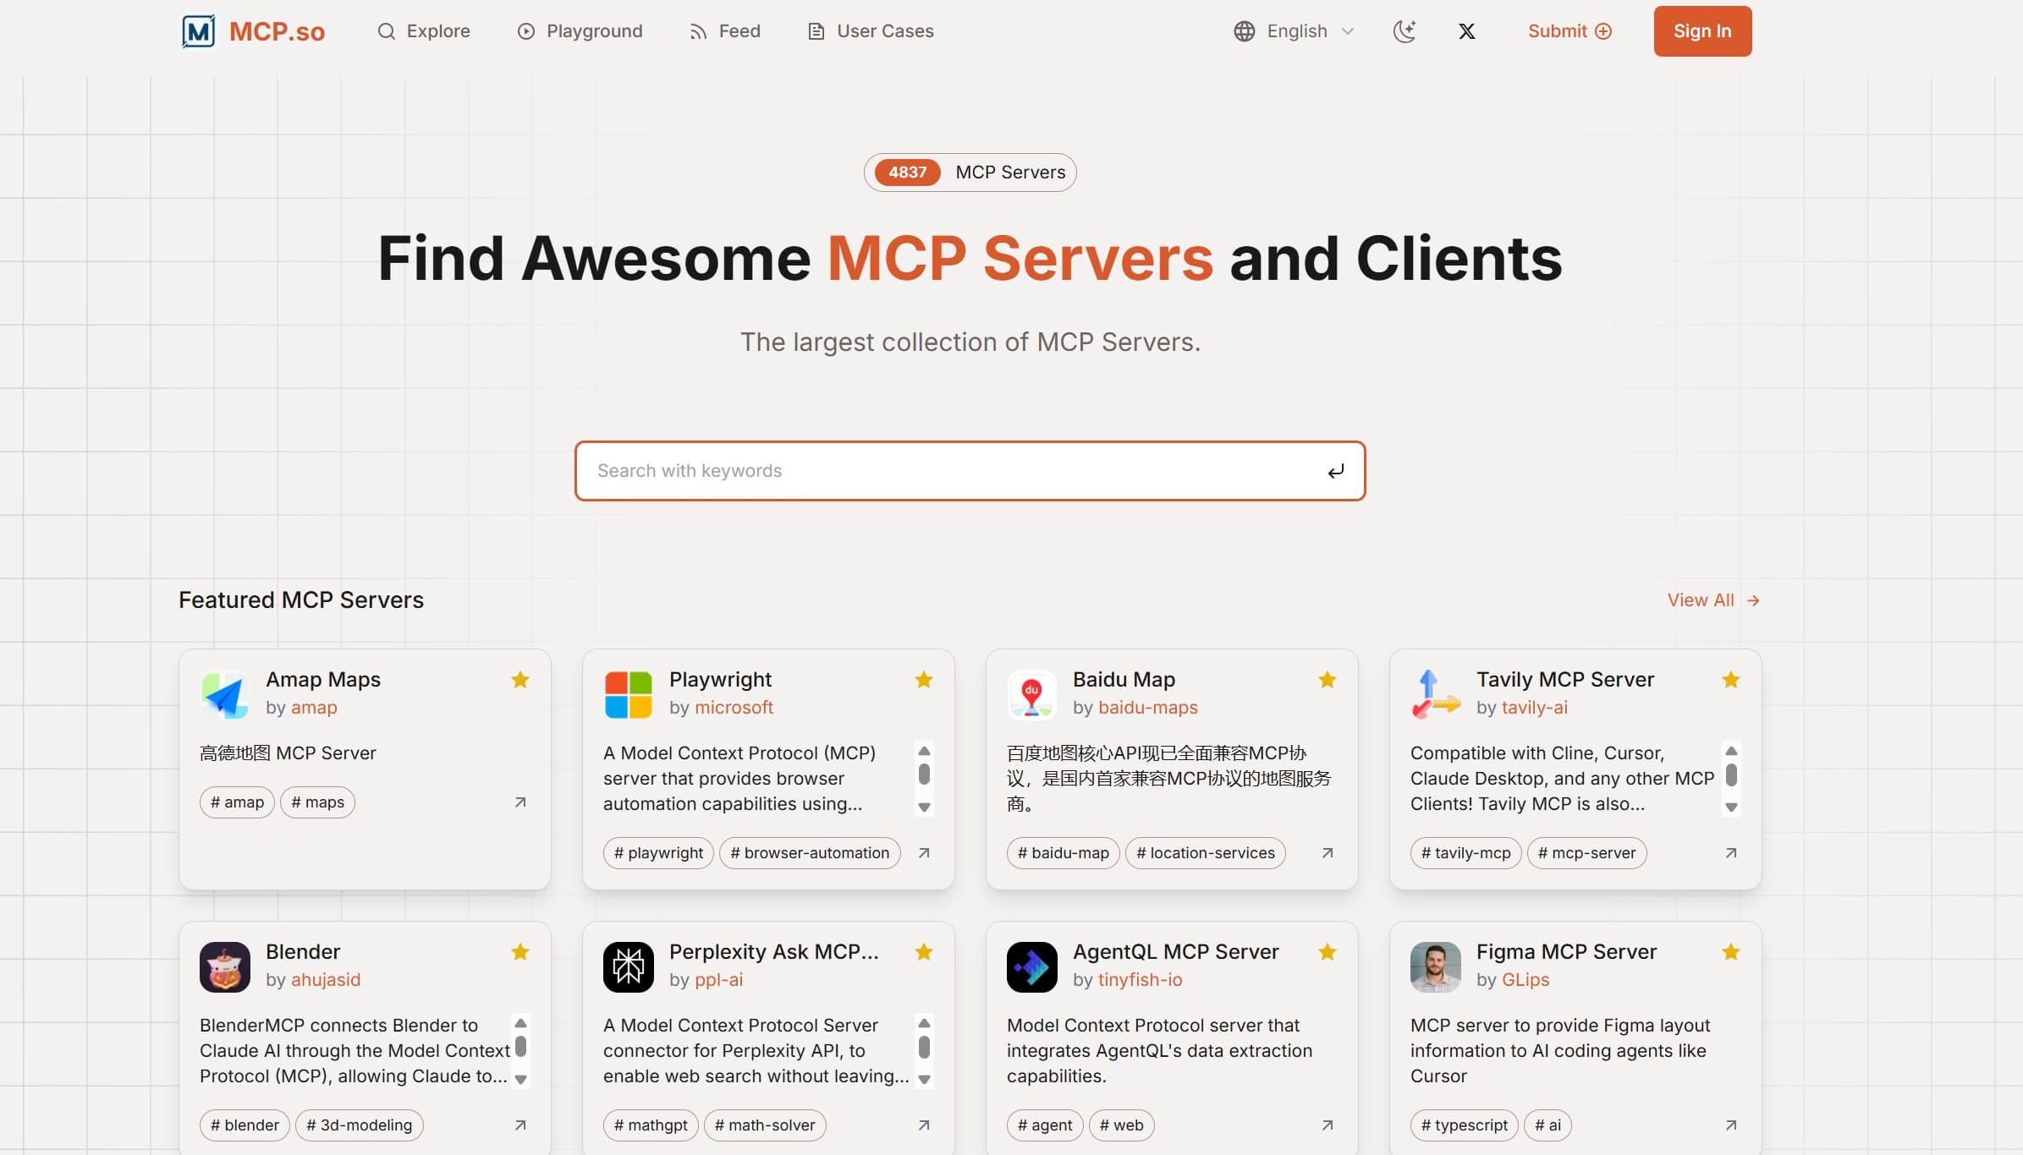Select the # baidu-map tag
Viewport: 2023px width, 1155px height.
click(1063, 853)
